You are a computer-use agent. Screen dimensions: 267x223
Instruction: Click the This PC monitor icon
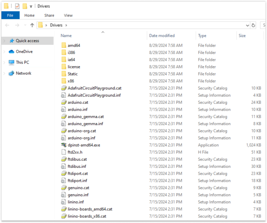pos(11,62)
